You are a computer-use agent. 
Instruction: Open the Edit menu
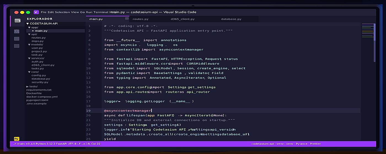(51, 12)
